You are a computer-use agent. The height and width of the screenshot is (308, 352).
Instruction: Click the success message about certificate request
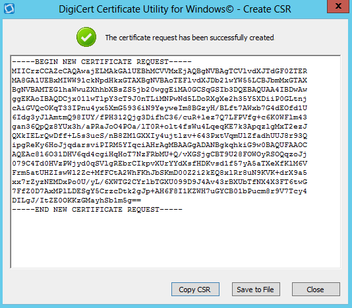coord(190,38)
